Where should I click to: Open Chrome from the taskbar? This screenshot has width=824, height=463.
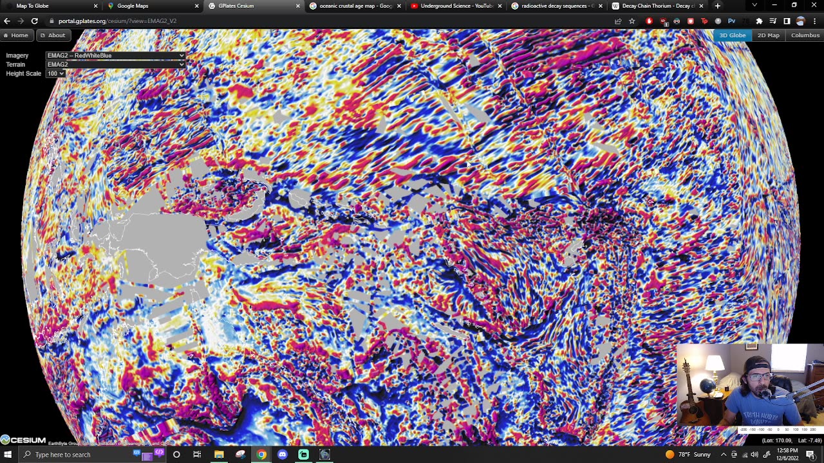pos(261,455)
